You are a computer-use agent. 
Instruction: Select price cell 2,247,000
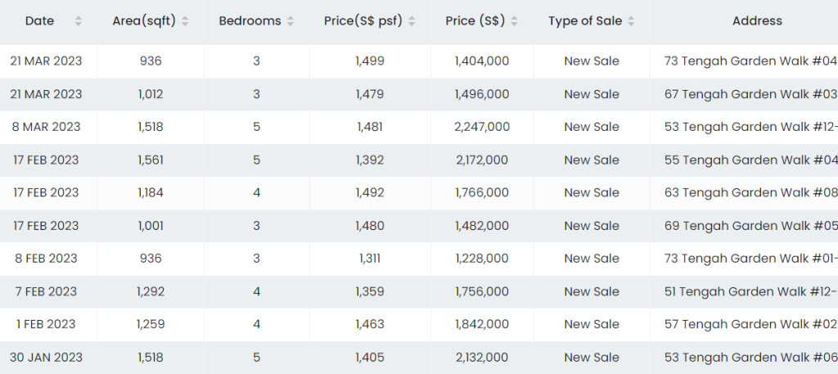tap(482, 127)
